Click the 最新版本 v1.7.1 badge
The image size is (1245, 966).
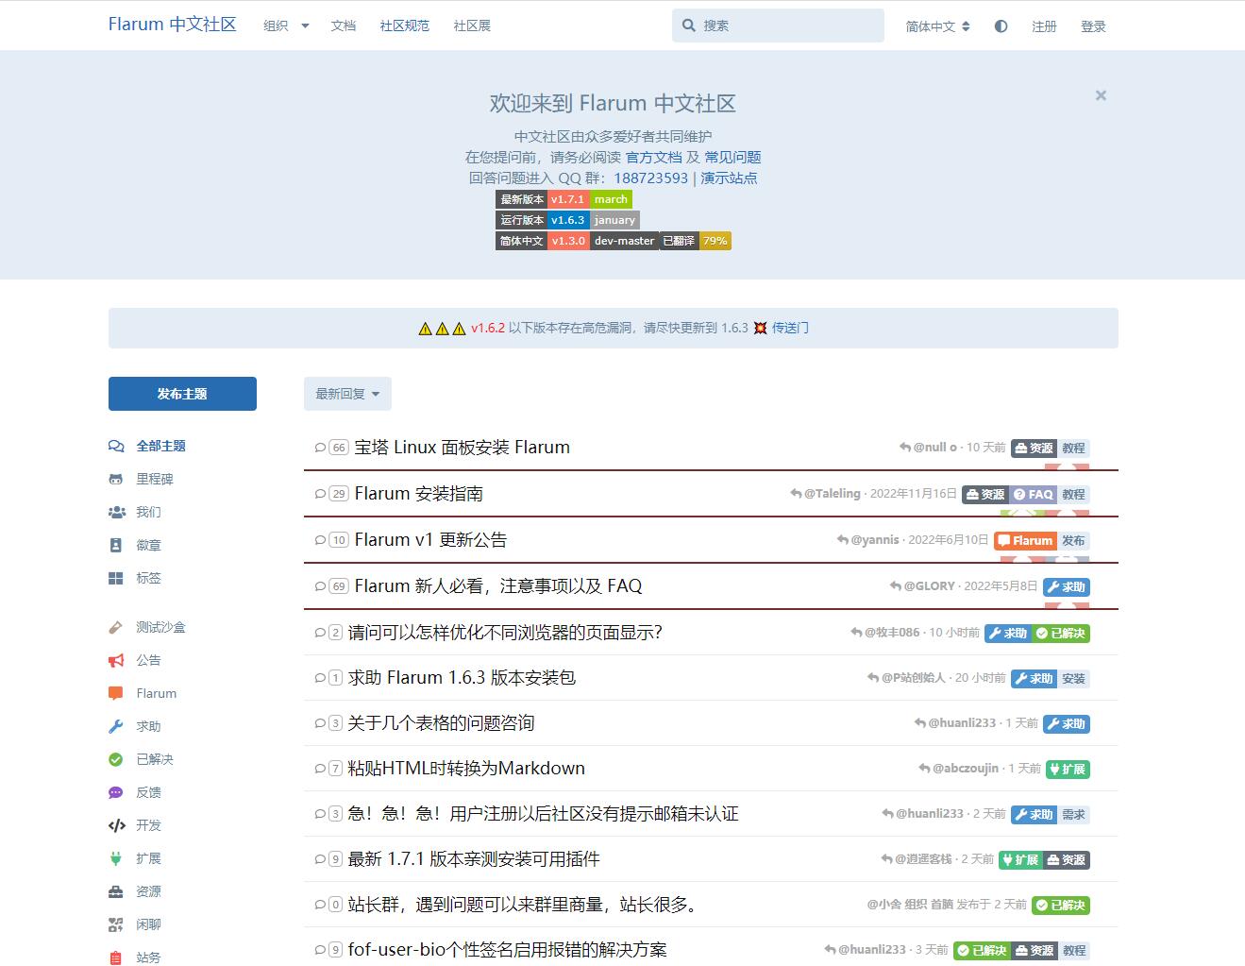564,199
